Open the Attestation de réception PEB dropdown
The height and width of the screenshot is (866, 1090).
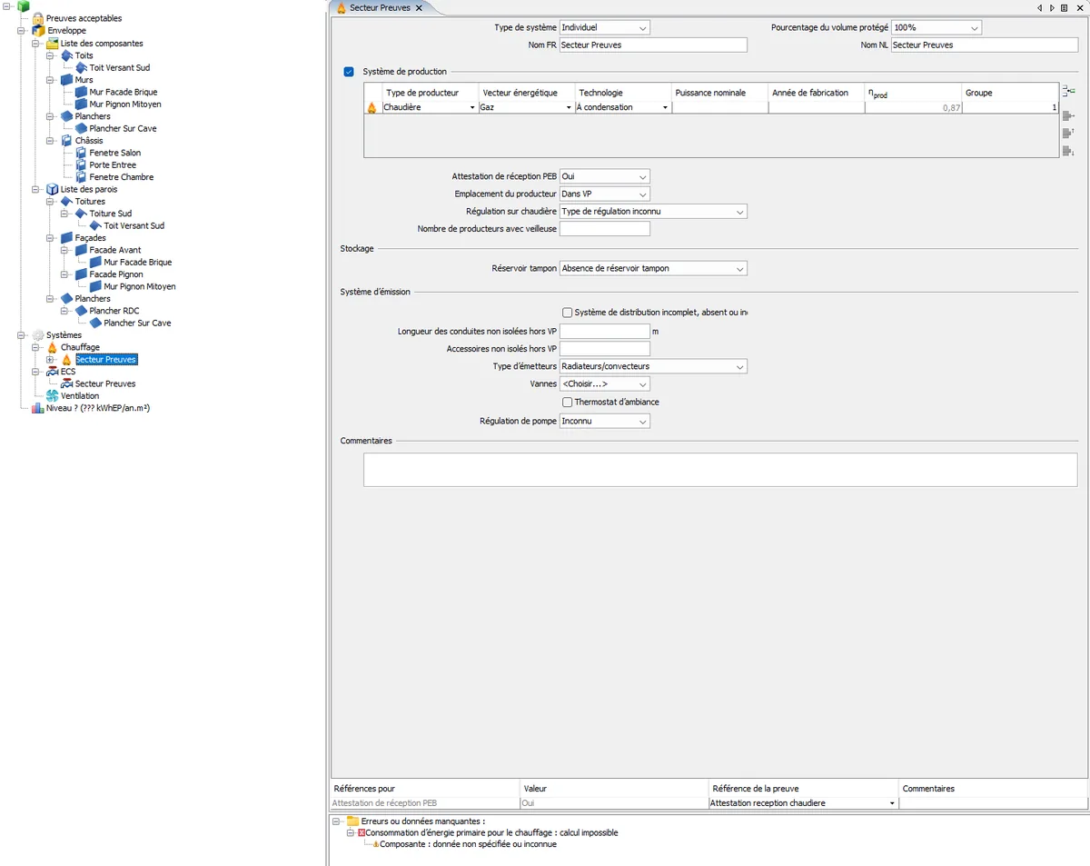click(x=605, y=176)
